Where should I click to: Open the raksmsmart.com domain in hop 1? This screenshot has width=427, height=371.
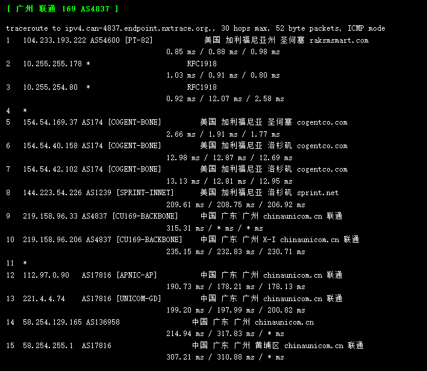339,40
